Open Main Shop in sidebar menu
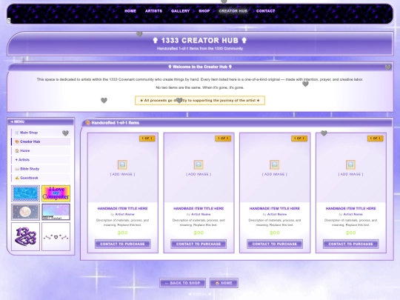The image size is (400, 300). pyautogui.click(x=41, y=133)
